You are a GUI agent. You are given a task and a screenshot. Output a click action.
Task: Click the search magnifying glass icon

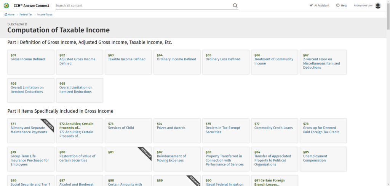[x=235, y=6]
